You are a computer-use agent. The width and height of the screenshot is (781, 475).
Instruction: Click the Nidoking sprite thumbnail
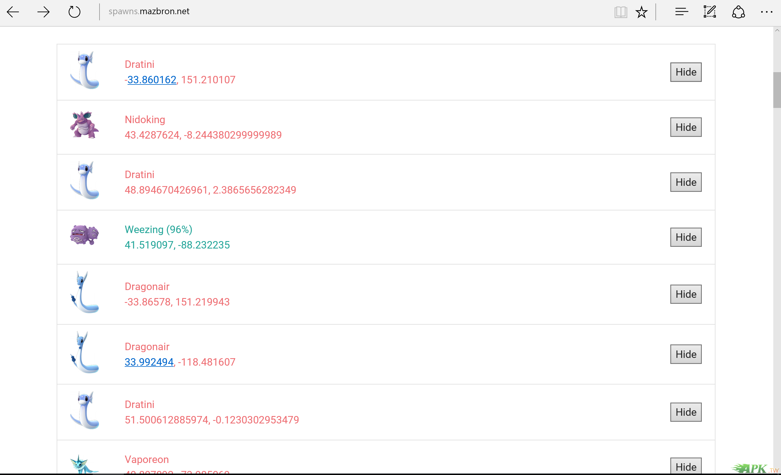coord(84,125)
